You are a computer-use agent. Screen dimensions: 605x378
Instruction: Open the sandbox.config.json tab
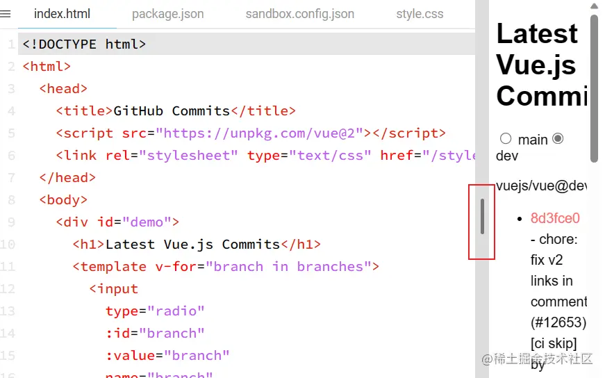point(300,14)
